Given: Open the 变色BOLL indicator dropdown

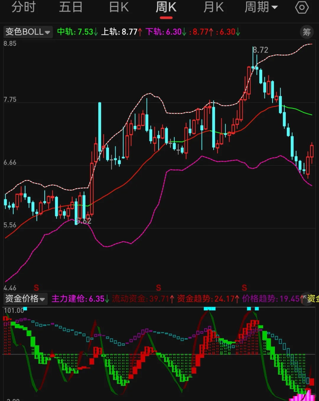Looking at the screenshot, I should point(28,32).
